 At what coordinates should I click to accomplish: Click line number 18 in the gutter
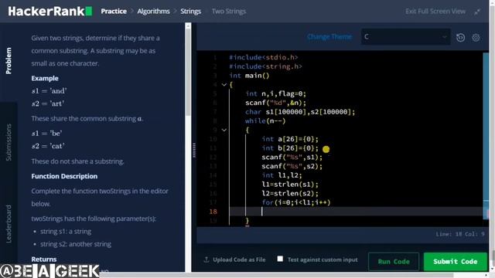[213, 212]
